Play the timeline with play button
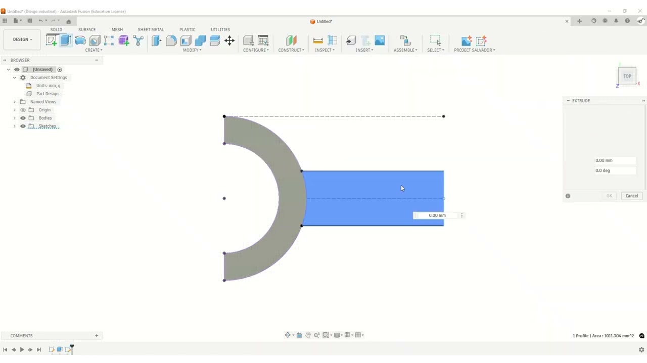 (22, 349)
